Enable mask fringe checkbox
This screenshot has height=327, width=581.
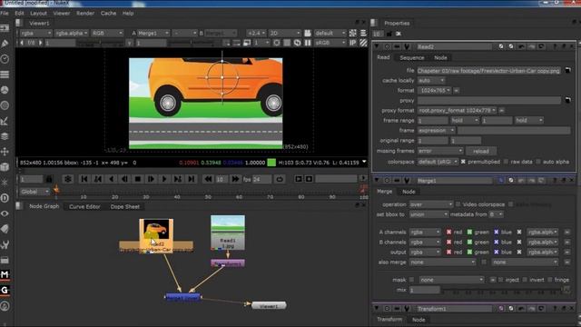pyautogui.click(x=550, y=280)
